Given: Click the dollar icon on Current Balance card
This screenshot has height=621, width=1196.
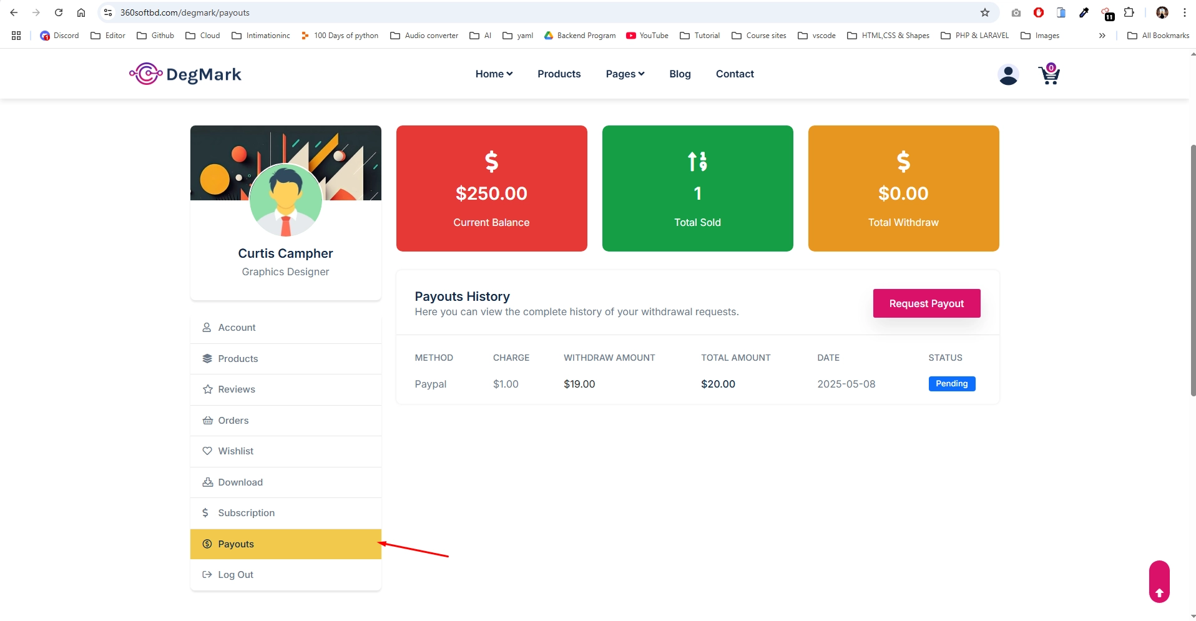Looking at the screenshot, I should tap(492, 162).
